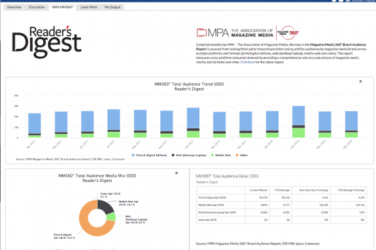Export the Total Audience Media Mix chart
This screenshot has width=376, height=250.
tap(177, 173)
